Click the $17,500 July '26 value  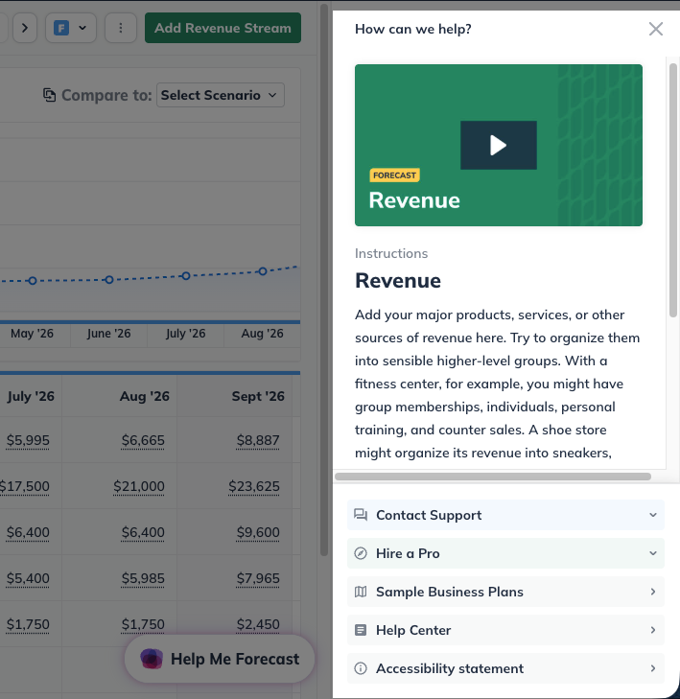[x=25, y=486]
